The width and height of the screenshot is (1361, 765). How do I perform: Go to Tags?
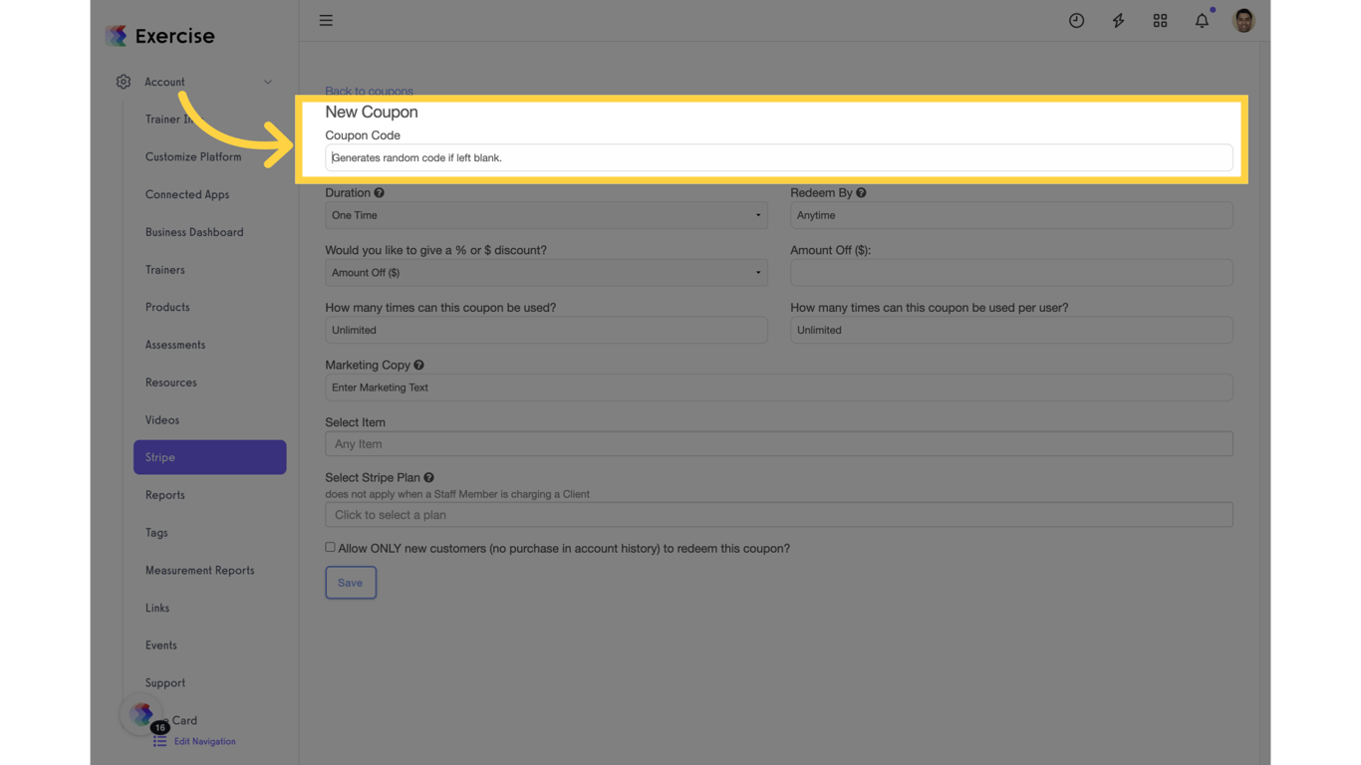click(156, 533)
